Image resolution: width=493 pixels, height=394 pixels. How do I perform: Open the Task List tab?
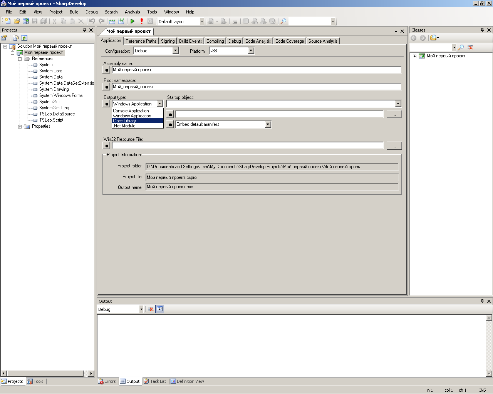(155, 382)
